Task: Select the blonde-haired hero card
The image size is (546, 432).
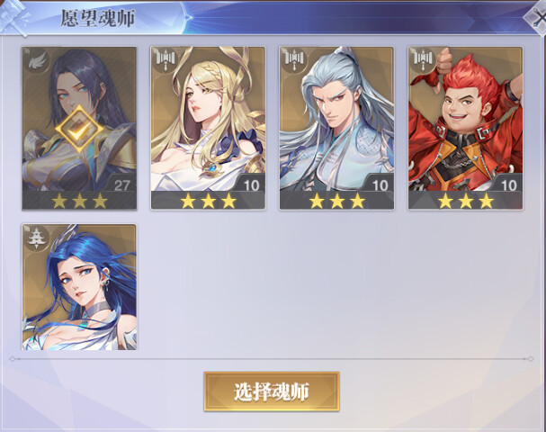Action: 208,128
